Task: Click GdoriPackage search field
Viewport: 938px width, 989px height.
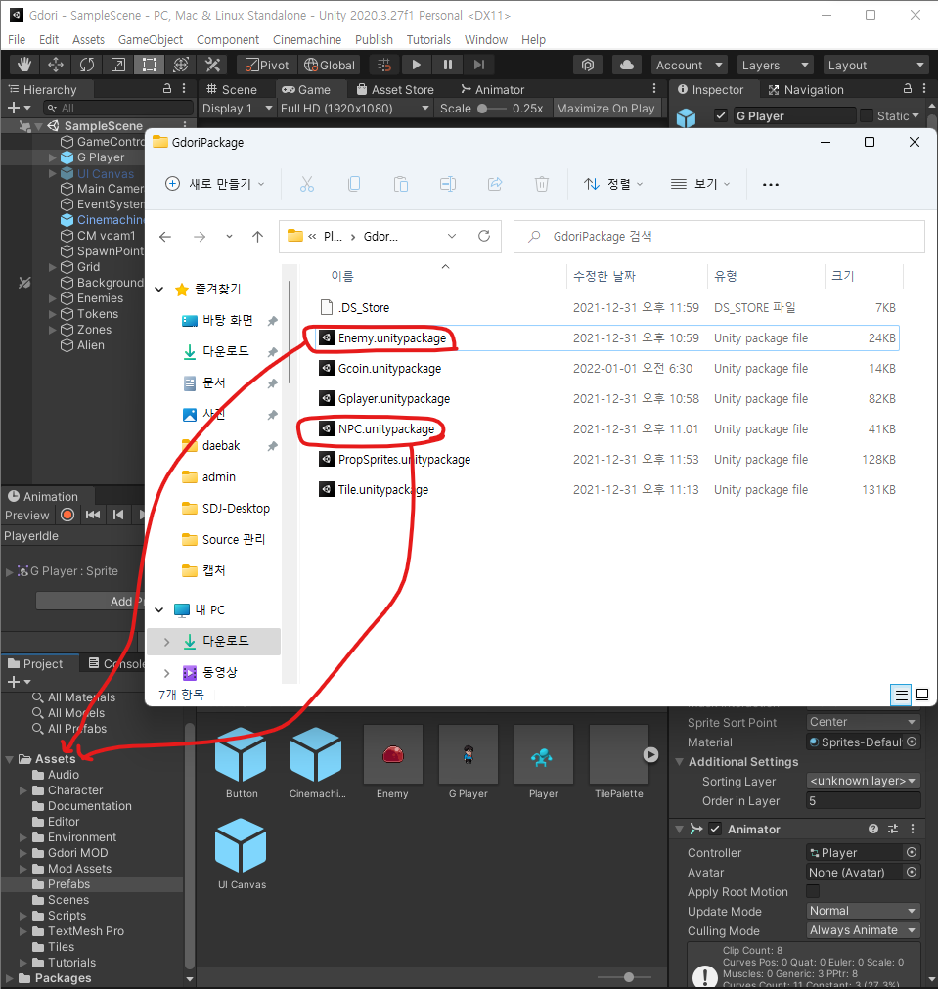Action: 719,237
